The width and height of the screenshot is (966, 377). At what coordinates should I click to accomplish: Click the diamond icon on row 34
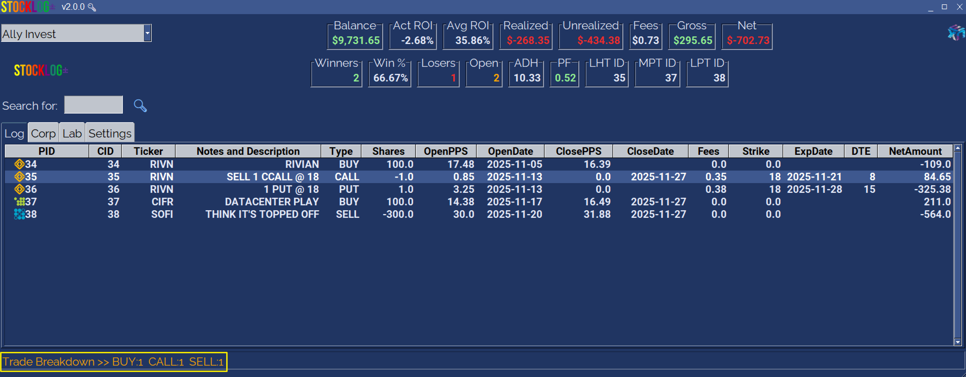[x=19, y=164]
